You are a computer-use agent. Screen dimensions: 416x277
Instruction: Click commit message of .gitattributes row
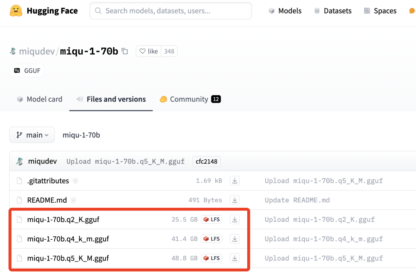(x=324, y=181)
